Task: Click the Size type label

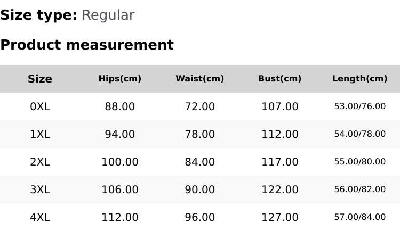Action: click(x=38, y=15)
